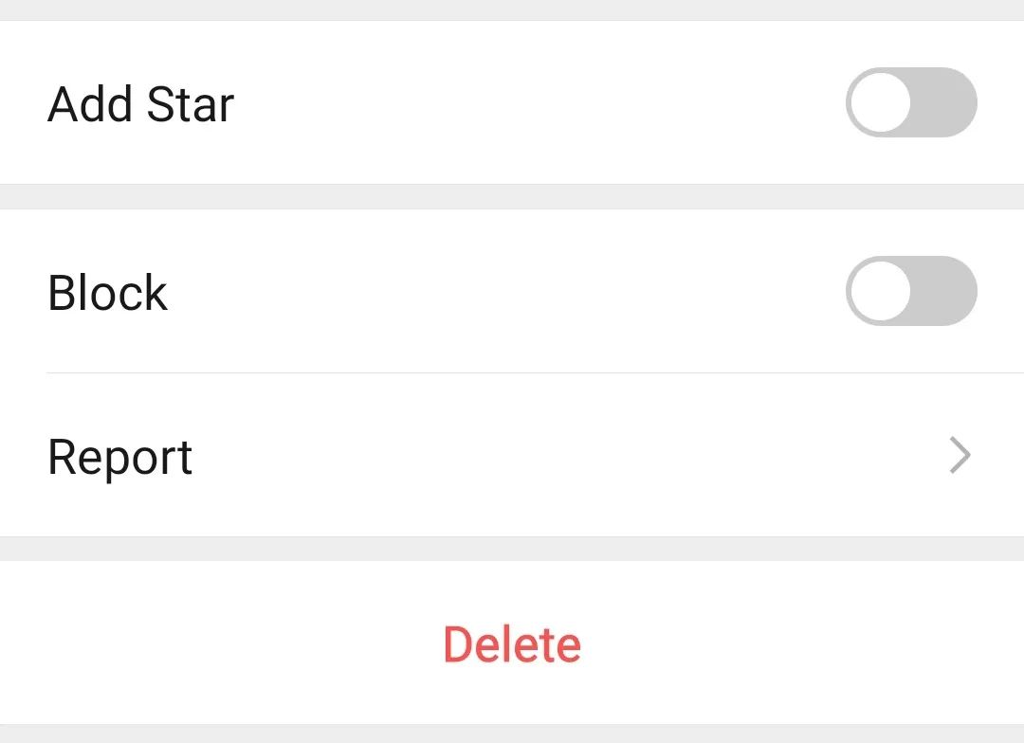Viewport: 1024px width, 743px height.
Task: Expand the Report options page
Action: tap(512, 455)
